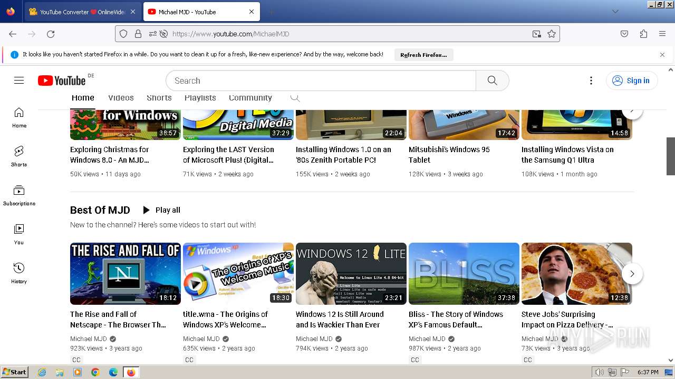
Task: Open Installing Windows Vista on Samsung Q1 title
Action: pos(567,155)
